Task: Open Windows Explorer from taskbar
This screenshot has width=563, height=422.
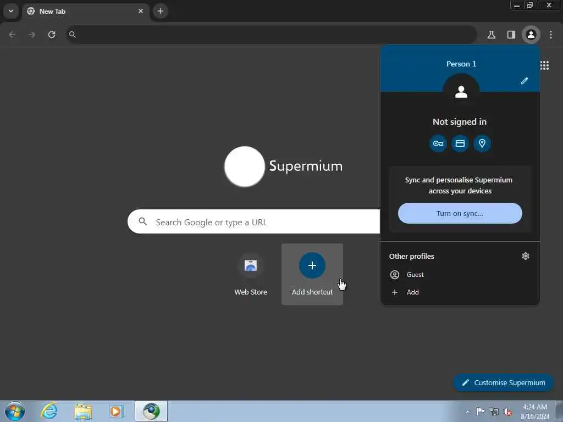Action: (84, 411)
